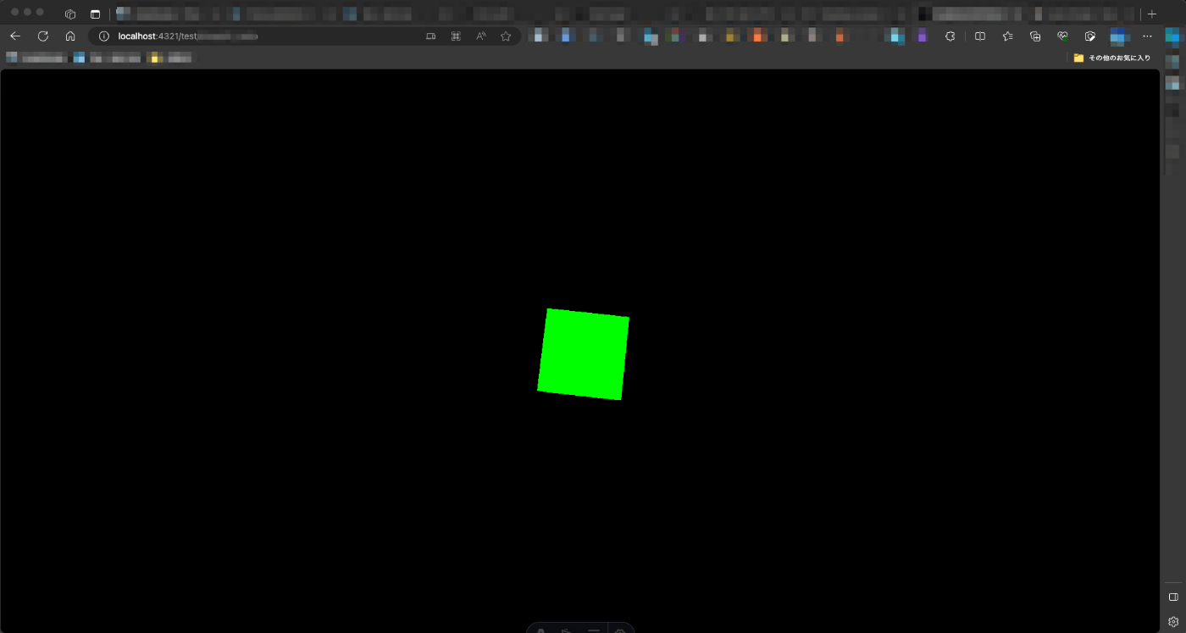
Task: Open the その他のお気に入り bookmarks folder
Action: [x=1112, y=58]
